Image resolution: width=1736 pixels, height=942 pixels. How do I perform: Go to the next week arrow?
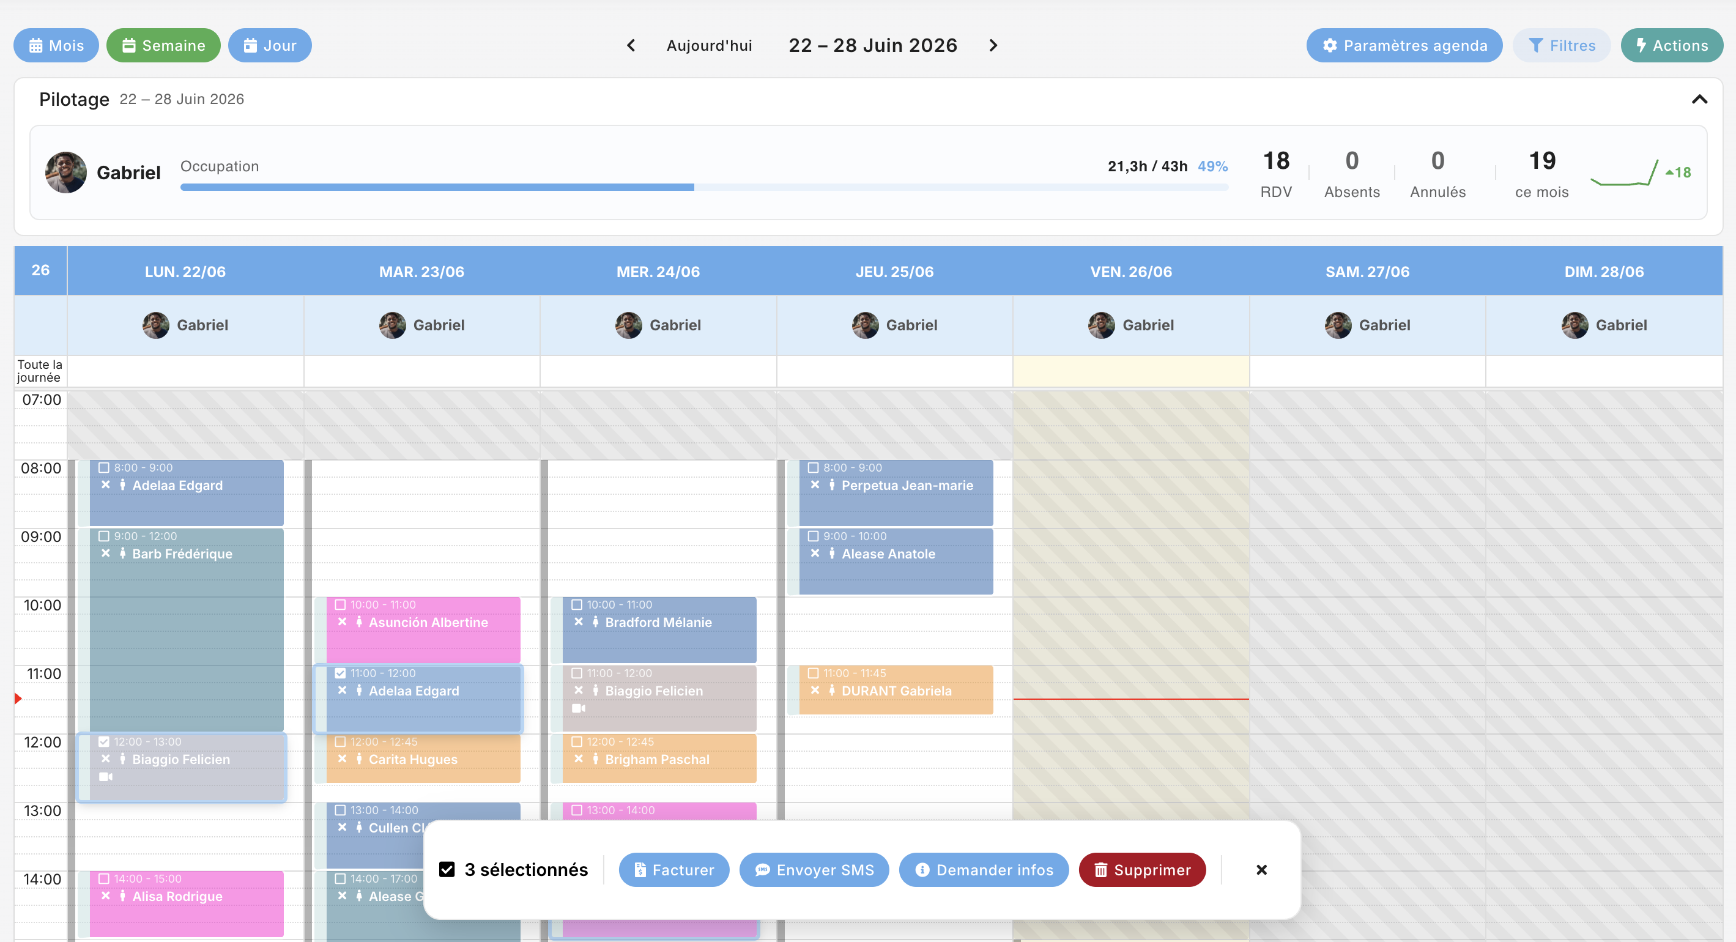coord(993,45)
